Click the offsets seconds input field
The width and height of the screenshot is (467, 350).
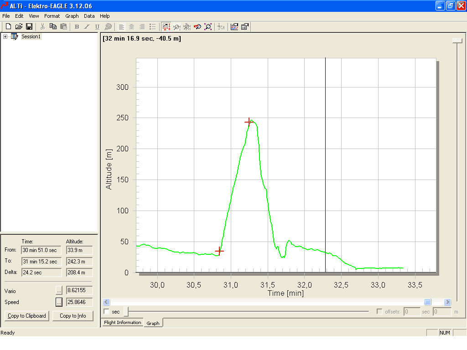[412, 312]
